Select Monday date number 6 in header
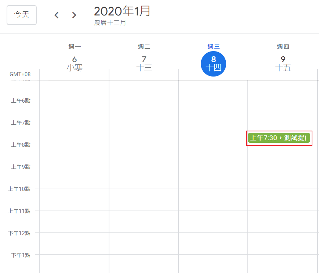The height and width of the screenshot is (273, 319). point(75,60)
